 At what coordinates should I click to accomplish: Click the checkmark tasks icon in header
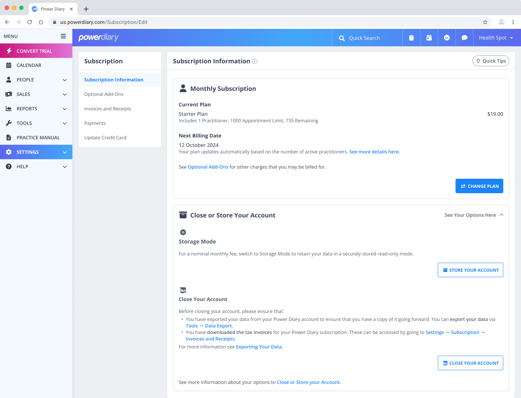447,38
